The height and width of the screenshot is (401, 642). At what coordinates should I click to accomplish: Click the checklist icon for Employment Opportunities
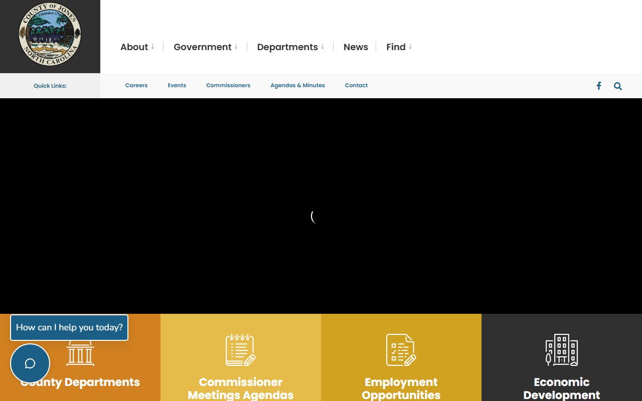tap(401, 350)
